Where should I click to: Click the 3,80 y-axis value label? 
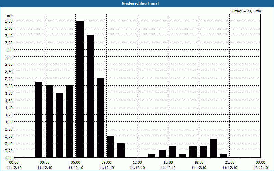pos(9,21)
